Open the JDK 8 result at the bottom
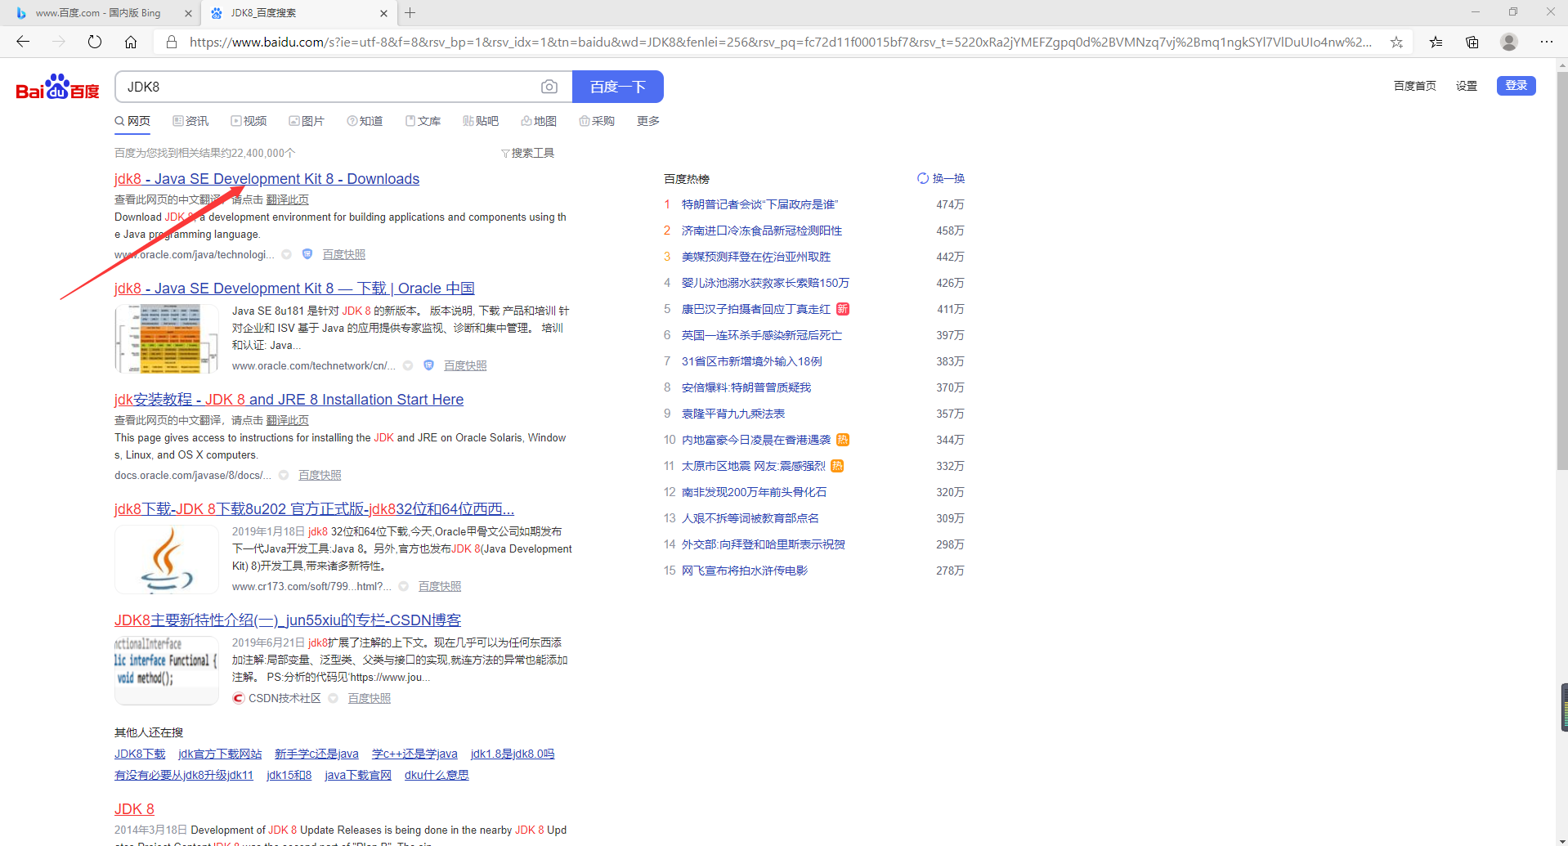This screenshot has height=846, width=1568. coord(134,809)
